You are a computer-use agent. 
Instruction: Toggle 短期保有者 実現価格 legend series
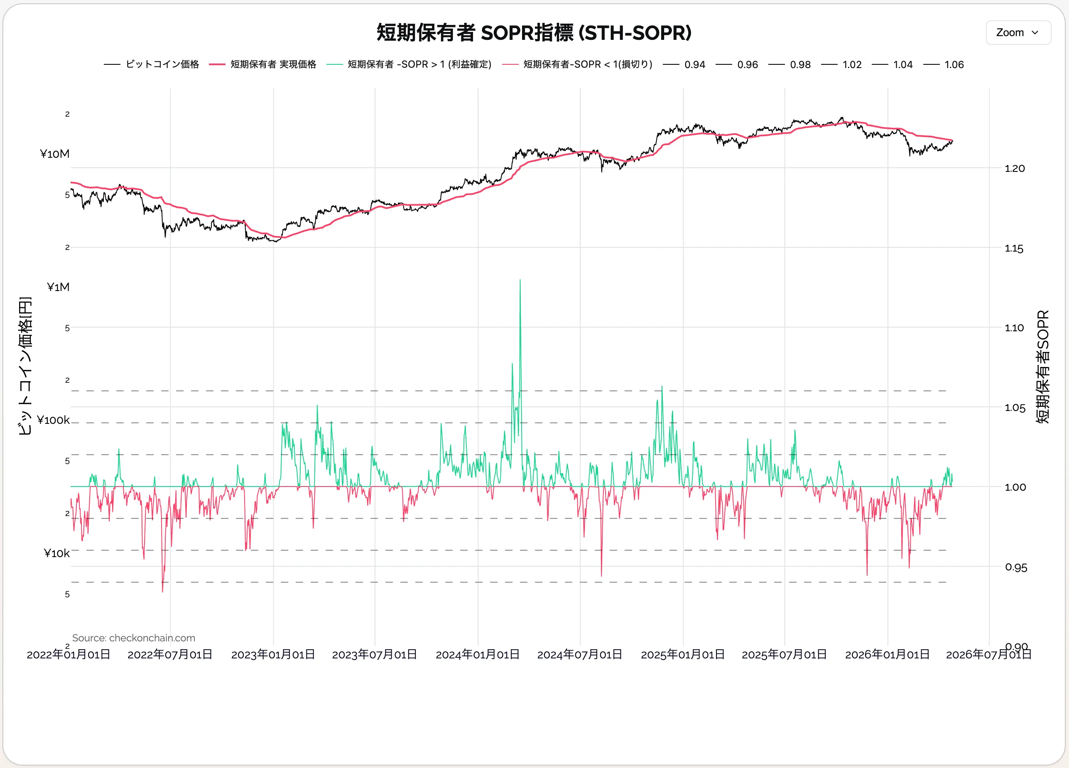pyautogui.click(x=273, y=64)
